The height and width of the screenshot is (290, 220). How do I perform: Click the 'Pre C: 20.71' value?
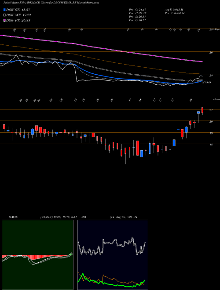click(x=138, y=20)
